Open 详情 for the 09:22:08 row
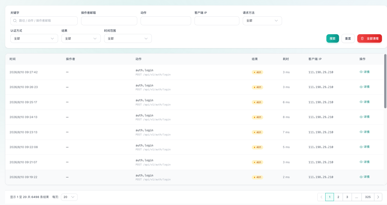Viewport: 387px width, 205px height. click(365, 147)
